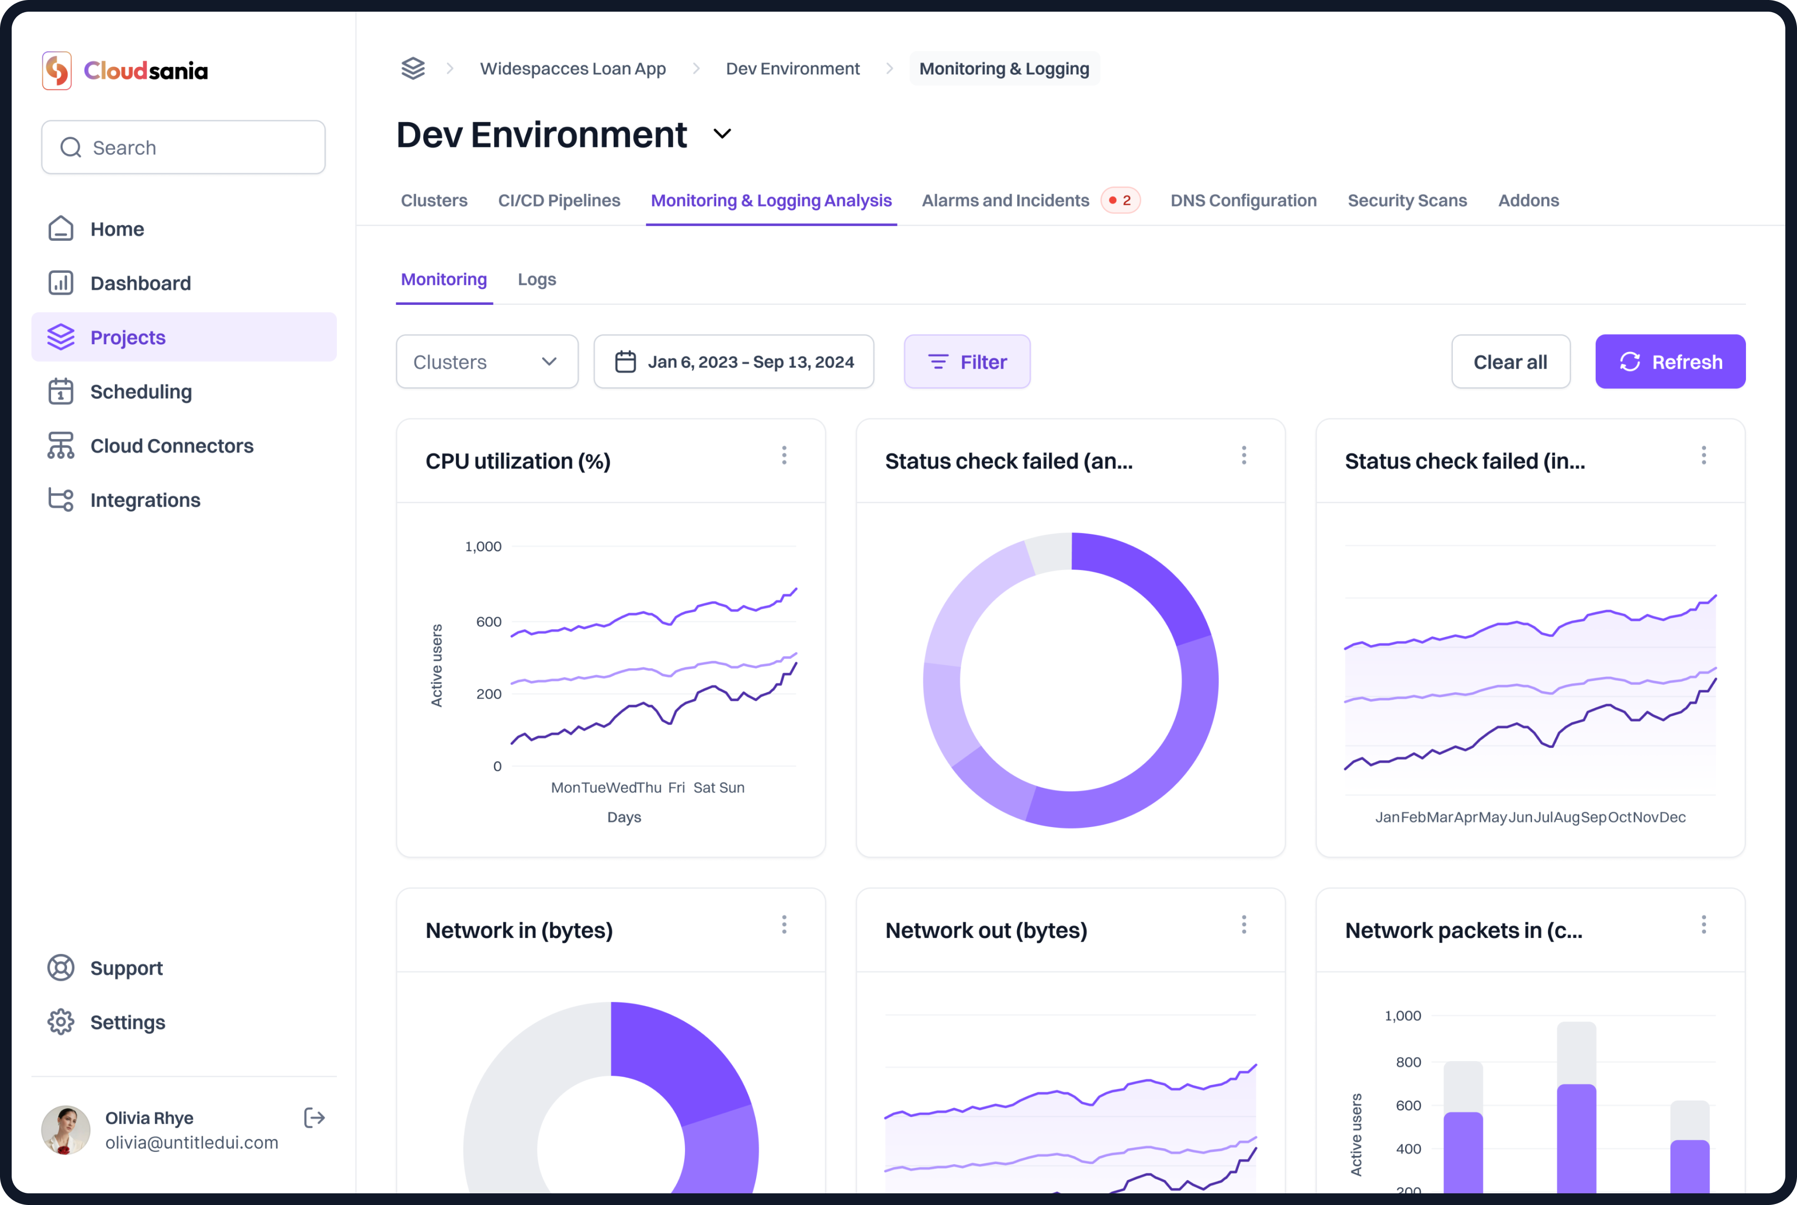Open the DNS Configuration tab
This screenshot has width=1797, height=1205.
pos(1244,200)
